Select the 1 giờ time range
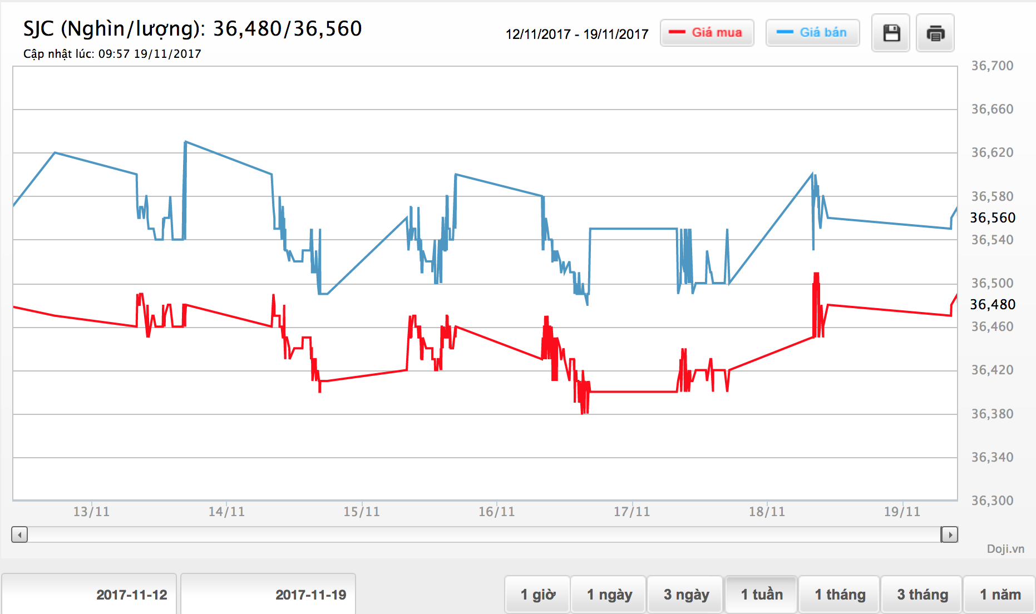Screen dimensions: 1036x614 point(537,595)
